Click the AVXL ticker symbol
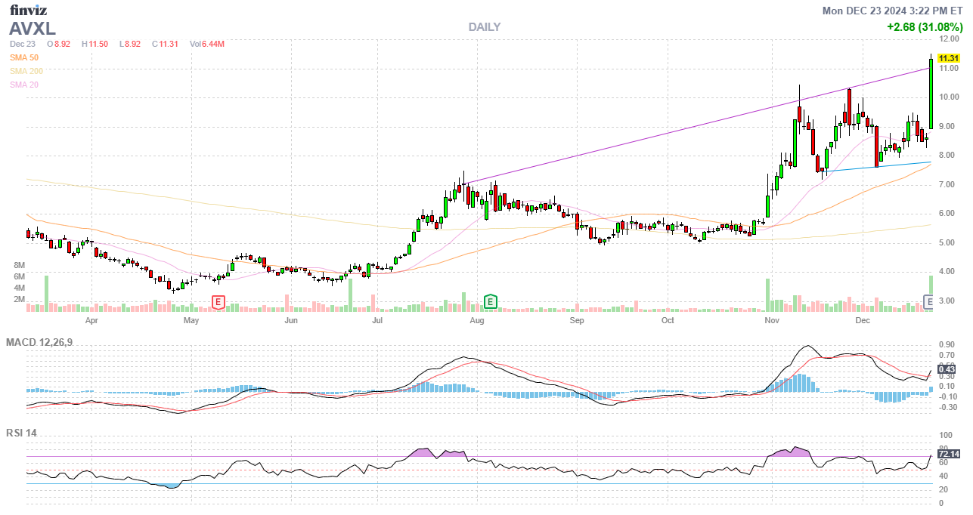Screen dimensions: 973x515 tap(33, 29)
